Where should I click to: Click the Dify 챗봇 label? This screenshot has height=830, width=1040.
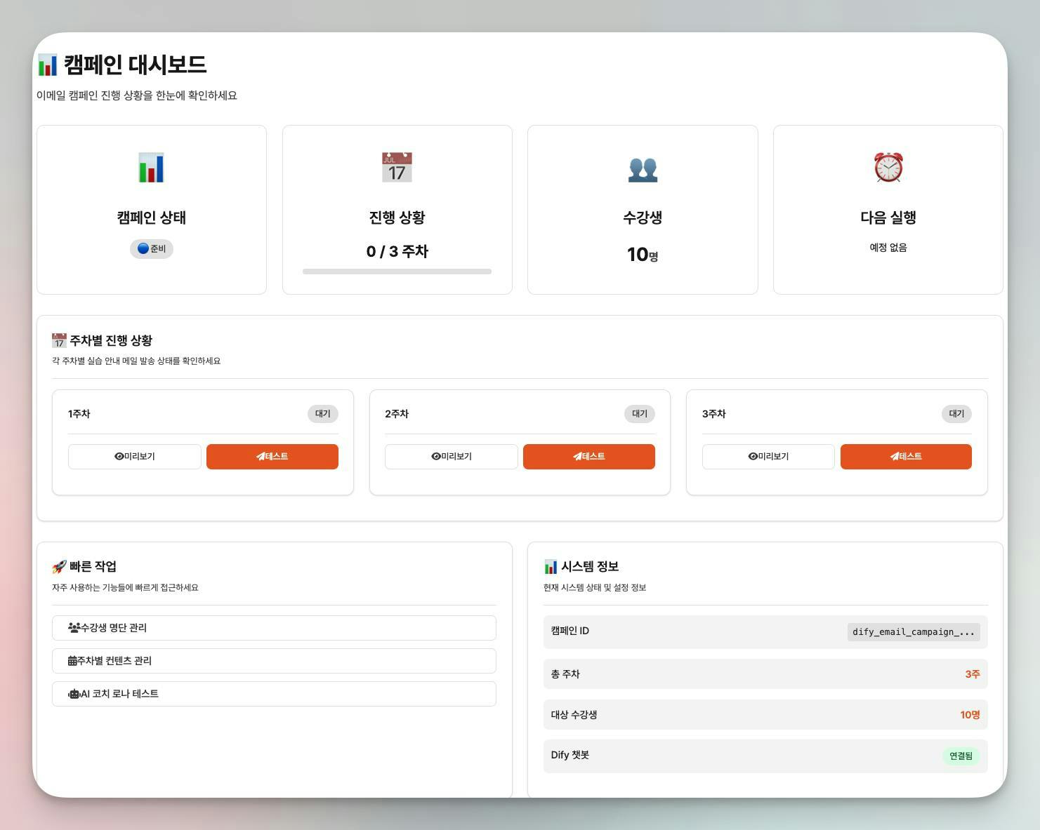(570, 756)
